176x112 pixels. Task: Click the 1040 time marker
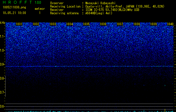(170, 24)
